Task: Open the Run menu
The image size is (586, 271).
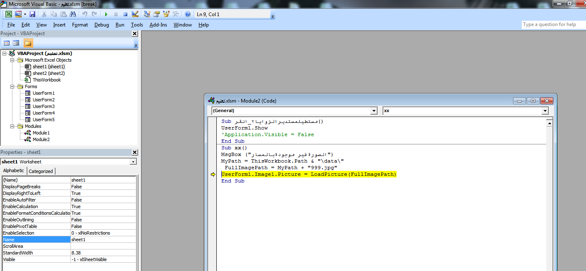Action: [x=120, y=25]
